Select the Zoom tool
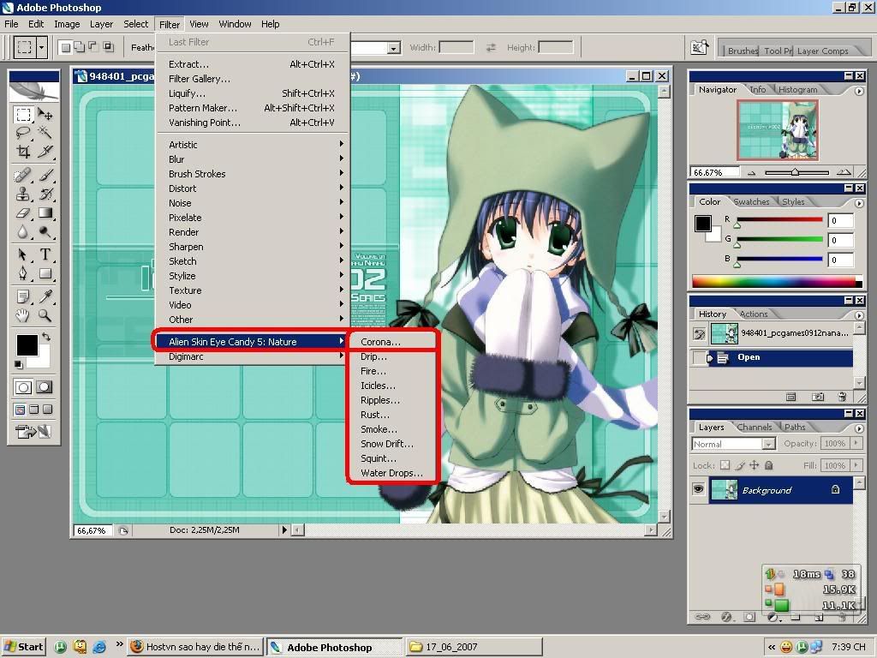Screen dimensions: 877x658 (45, 315)
